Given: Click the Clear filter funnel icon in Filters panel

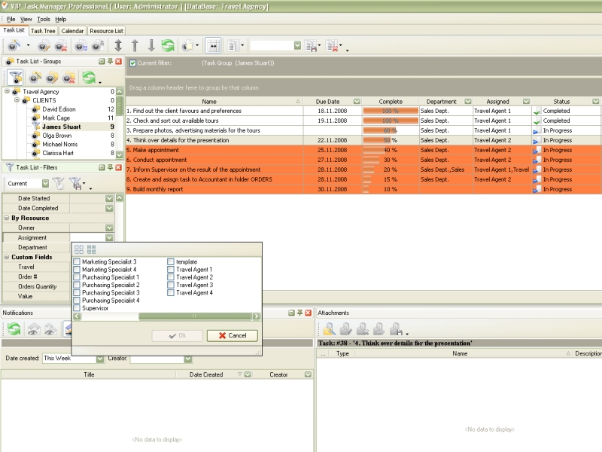Looking at the screenshot, I should [x=59, y=183].
